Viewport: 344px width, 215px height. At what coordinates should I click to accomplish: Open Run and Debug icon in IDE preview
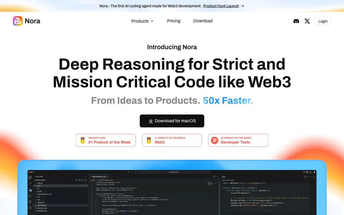tap(30, 196)
